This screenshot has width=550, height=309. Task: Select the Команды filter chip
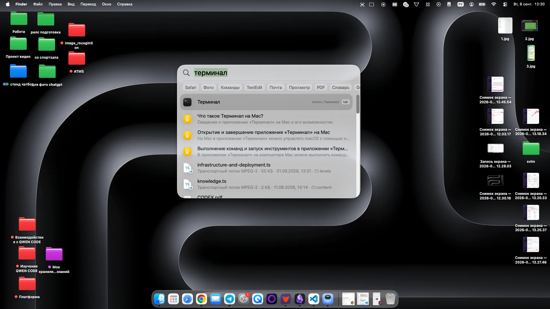(x=230, y=88)
